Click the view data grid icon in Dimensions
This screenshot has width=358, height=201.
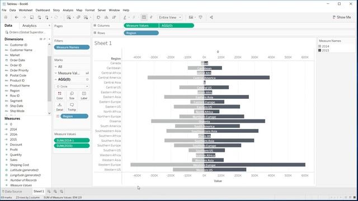coord(41,39)
